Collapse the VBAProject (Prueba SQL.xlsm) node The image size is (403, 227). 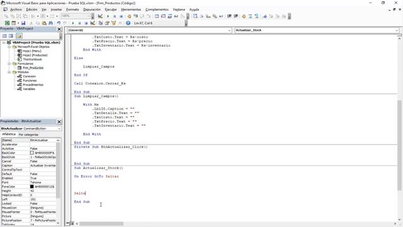click(x=4, y=42)
